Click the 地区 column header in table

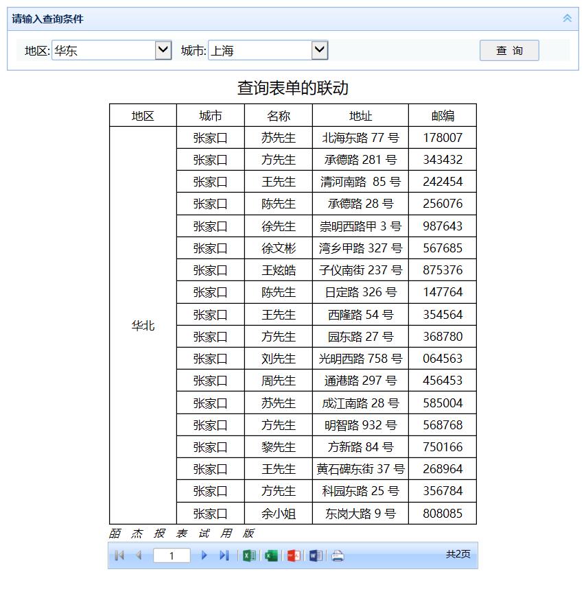[143, 115]
